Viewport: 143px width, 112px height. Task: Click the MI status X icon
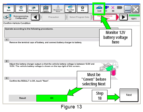pyautogui.click(x=113, y=9)
